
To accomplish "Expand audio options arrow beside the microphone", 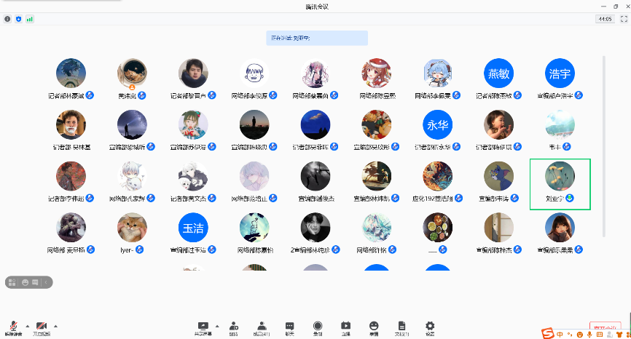I will click(x=28, y=325).
